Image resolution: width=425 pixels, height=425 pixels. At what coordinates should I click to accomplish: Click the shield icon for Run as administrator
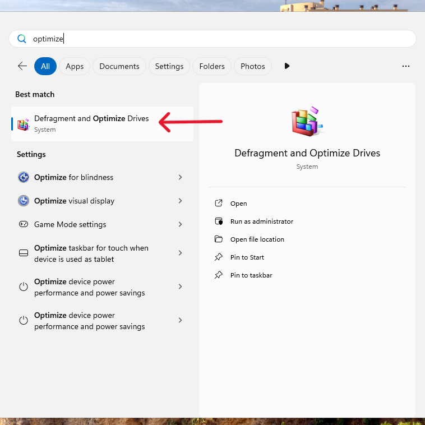(219, 221)
